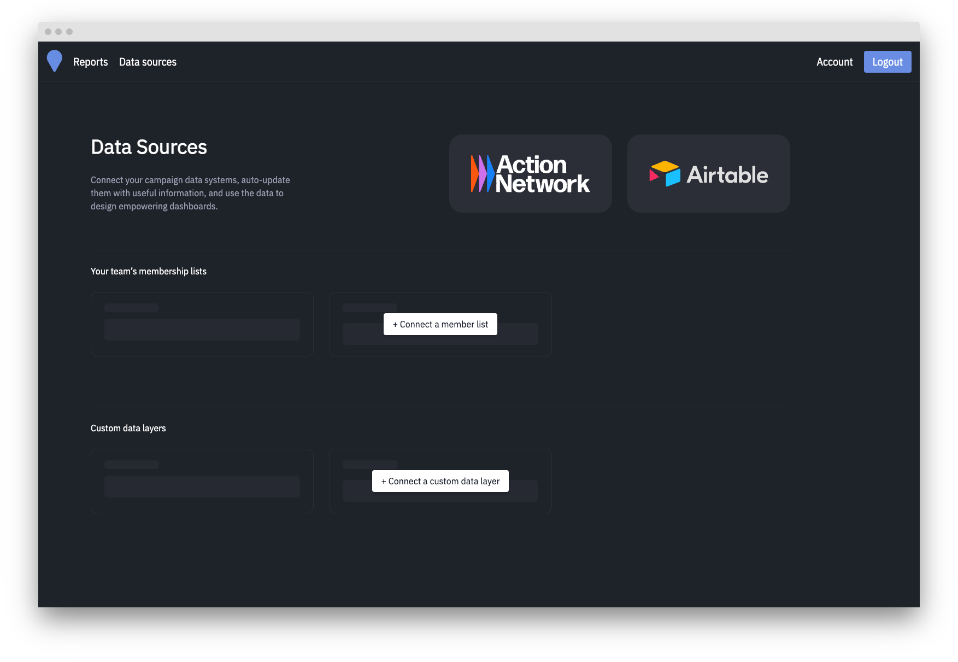This screenshot has height=662, width=958.
Task: Select the blank custom data layer placeholder card
Action: pyautogui.click(x=202, y=481)
